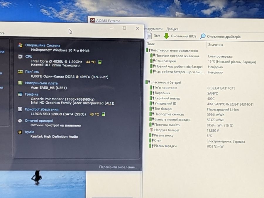Click the Операційна Система Windows flag icon
Screen dimensions: 264x198
pos(20,45)
